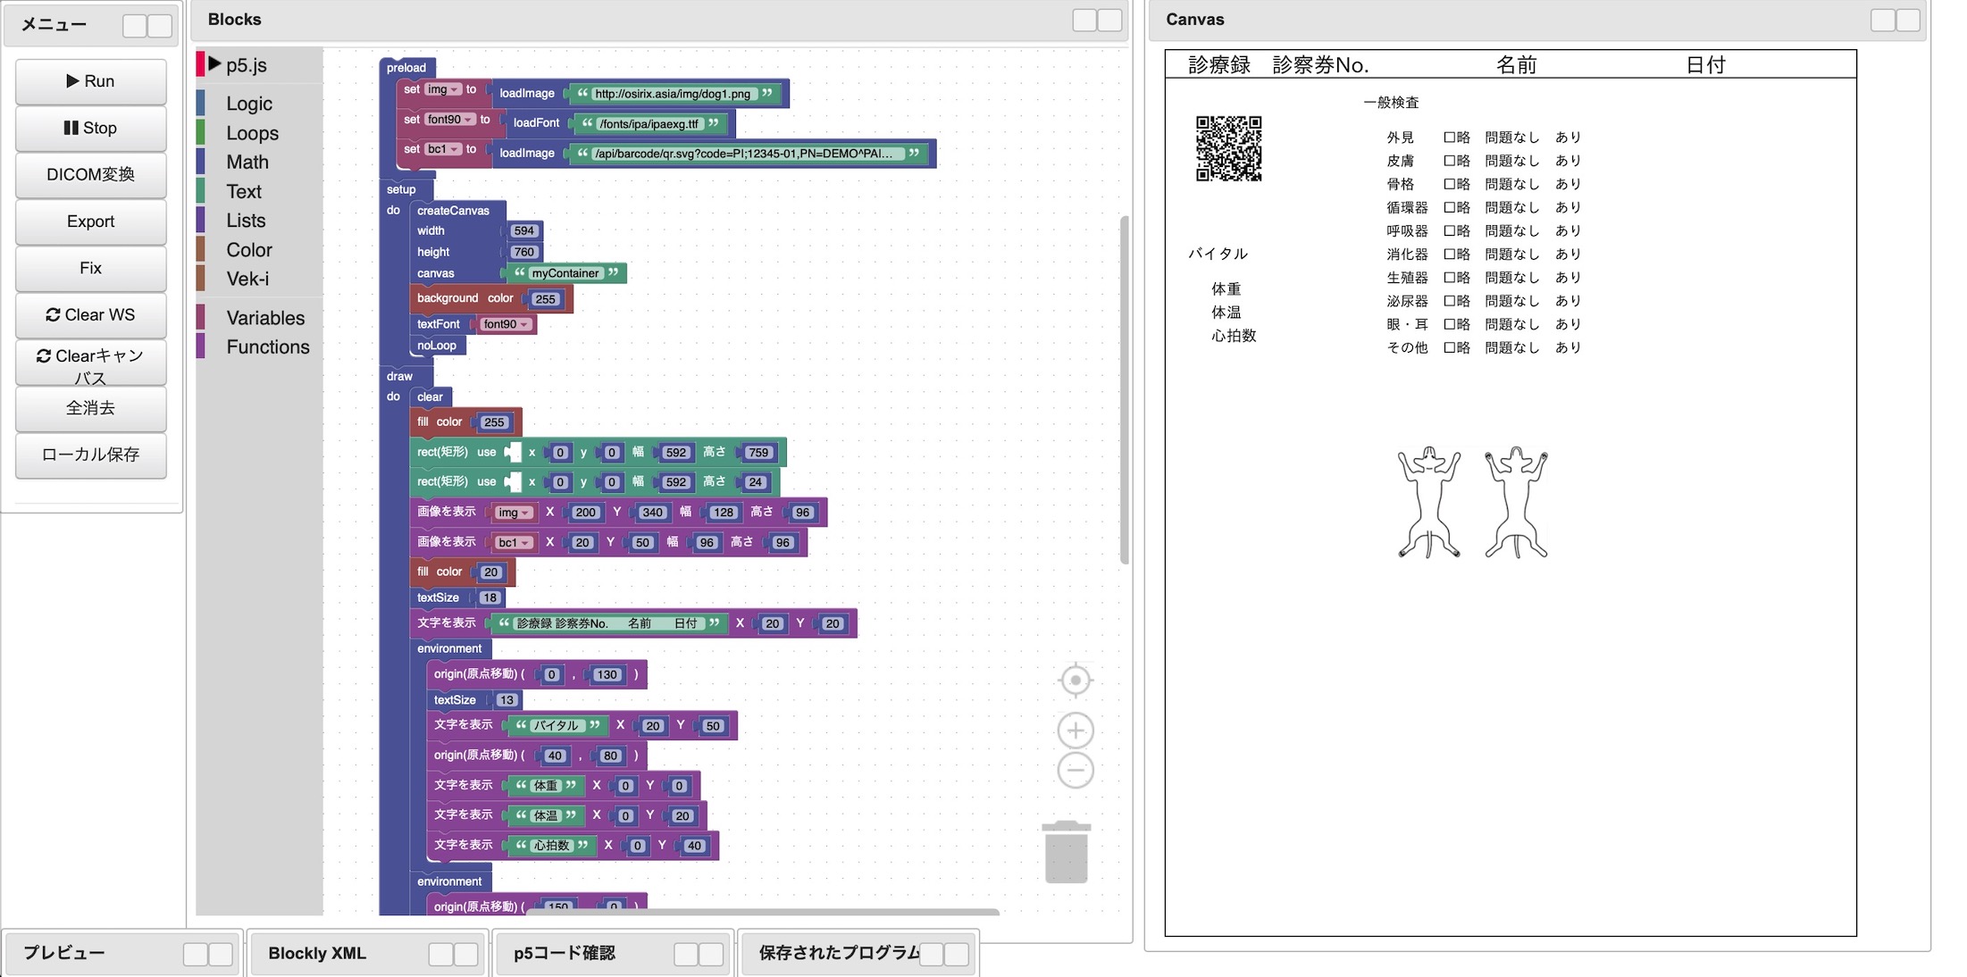The width and height of the screenshot is (1967, 977).
Task: Edit the textSize value 18
Action: tap(490, 598)
